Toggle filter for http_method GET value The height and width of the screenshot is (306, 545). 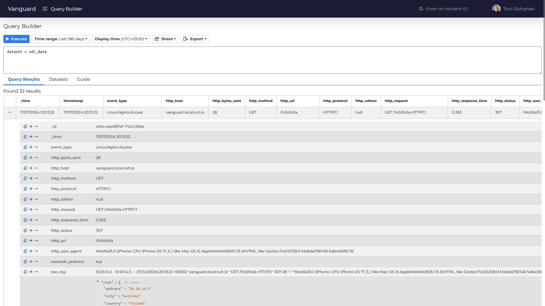(x=31, y=178)
